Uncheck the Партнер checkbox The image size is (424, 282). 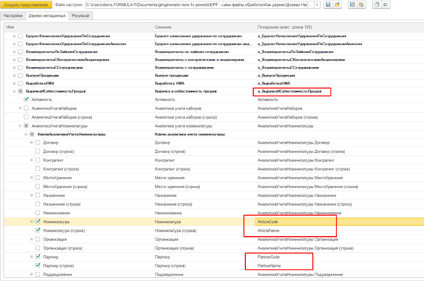[38, 256]
